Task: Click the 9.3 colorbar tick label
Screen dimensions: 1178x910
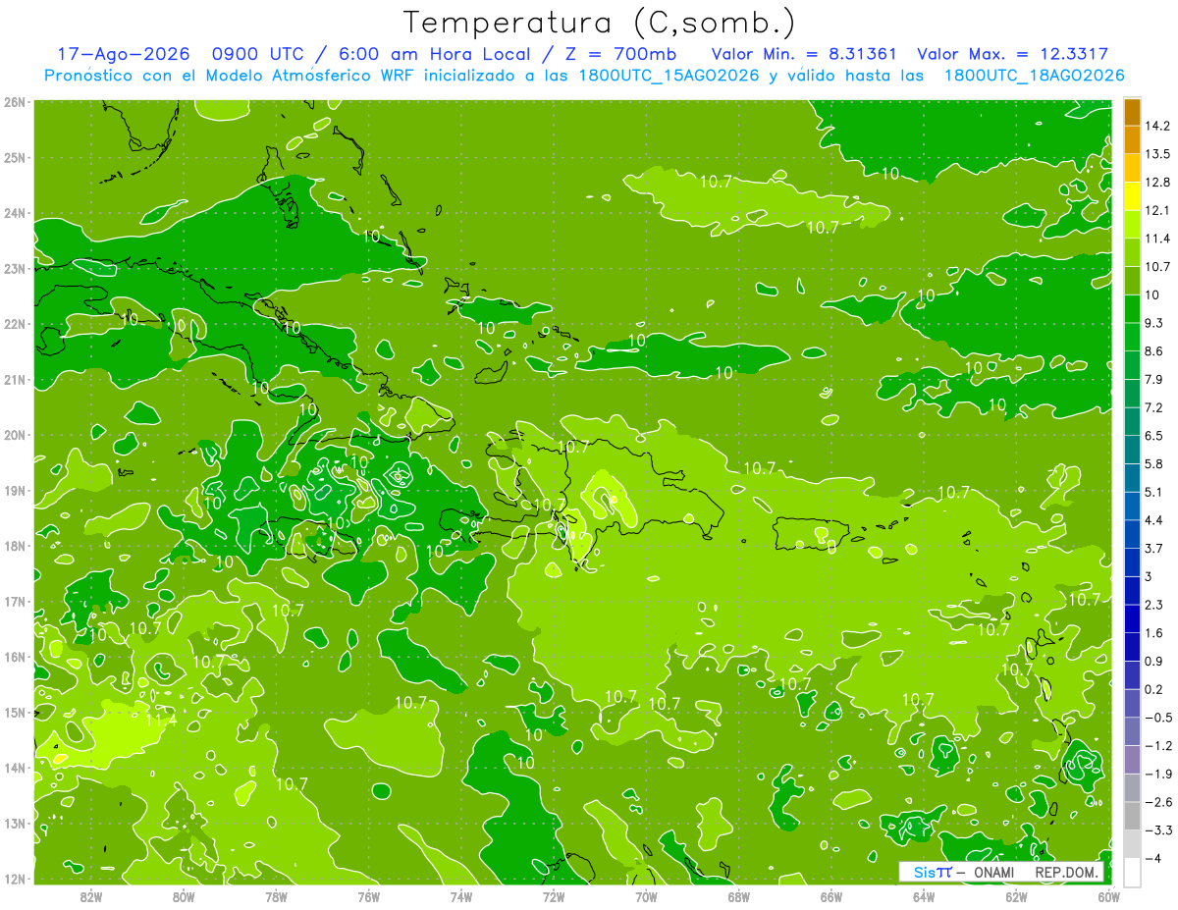Action: point(1154,323)
